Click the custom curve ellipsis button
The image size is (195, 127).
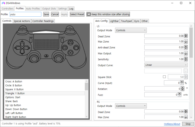click(186, 71)
